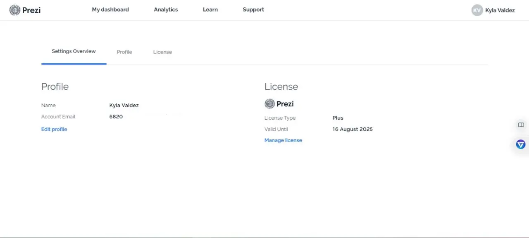The image size is (529, 238).
Task: Click the Profile section heading
Action: pos(55,87)
